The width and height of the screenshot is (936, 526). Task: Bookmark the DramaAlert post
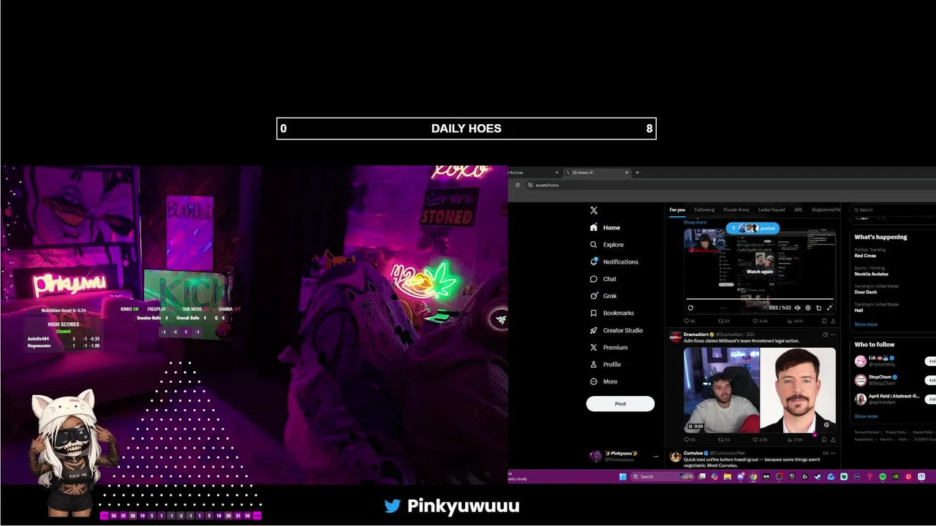pos(824,440)
